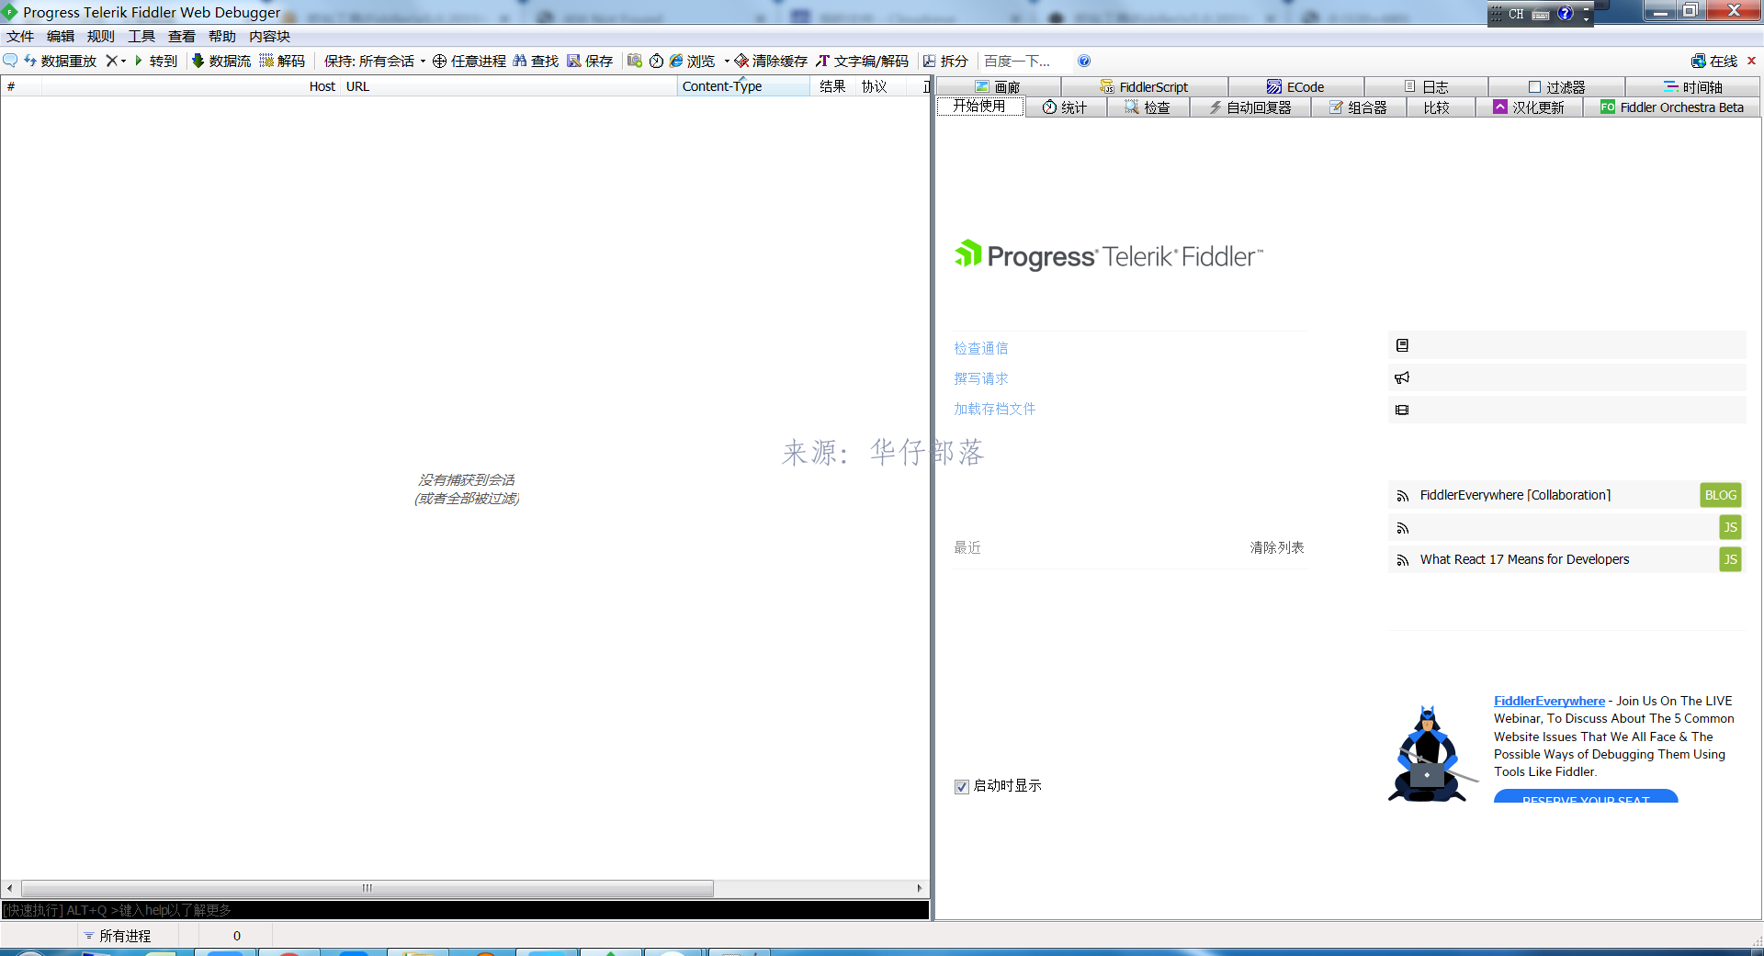Switch to the 检查 inspectors tab
Image resolution: width=1764 pixels, height=956 pixels.
point(1148,107)
